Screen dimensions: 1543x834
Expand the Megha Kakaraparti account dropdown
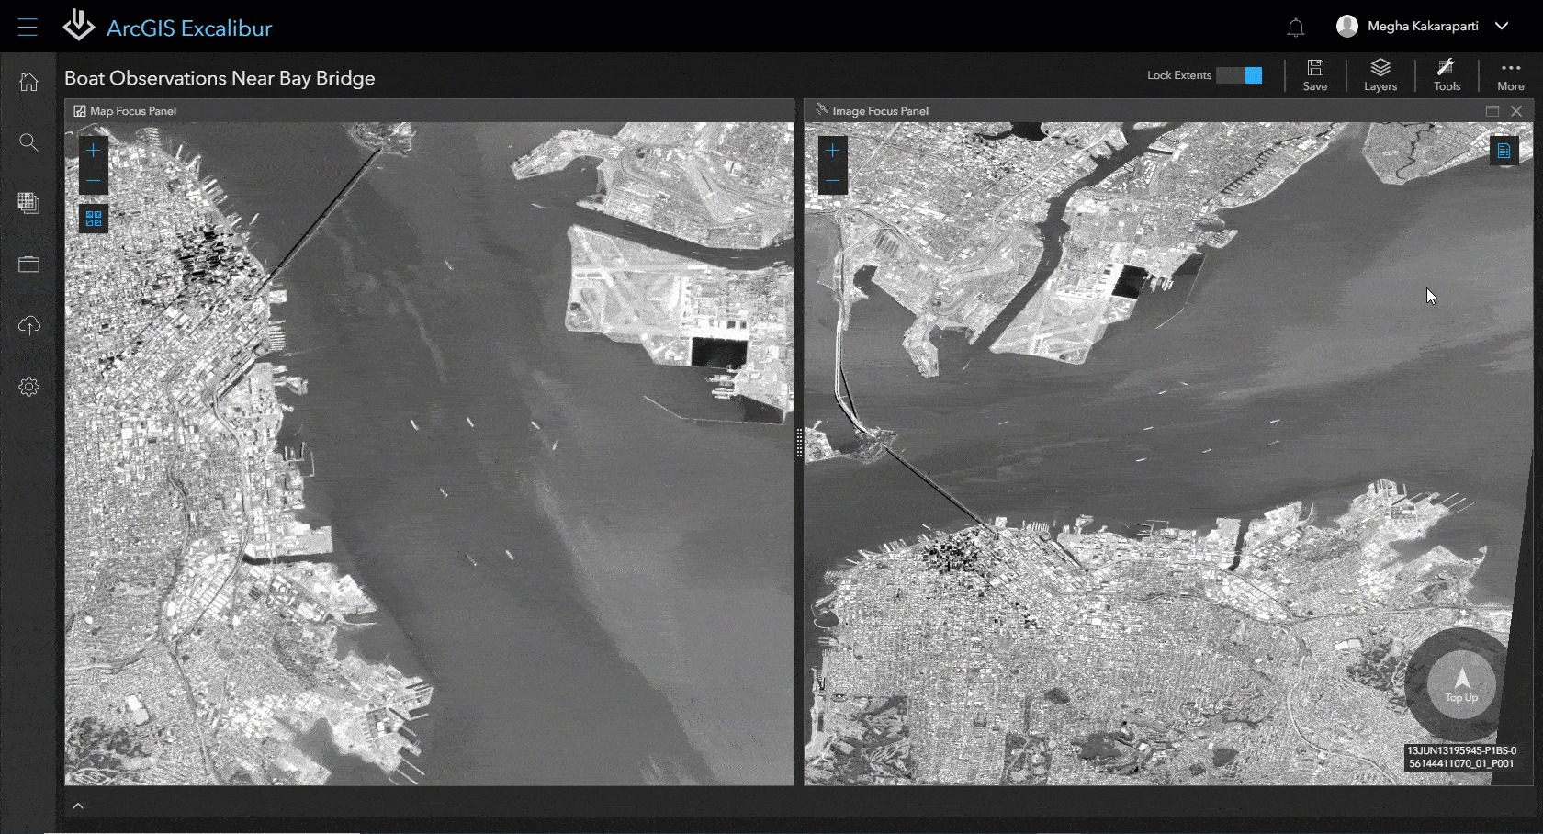[1502, 26]
